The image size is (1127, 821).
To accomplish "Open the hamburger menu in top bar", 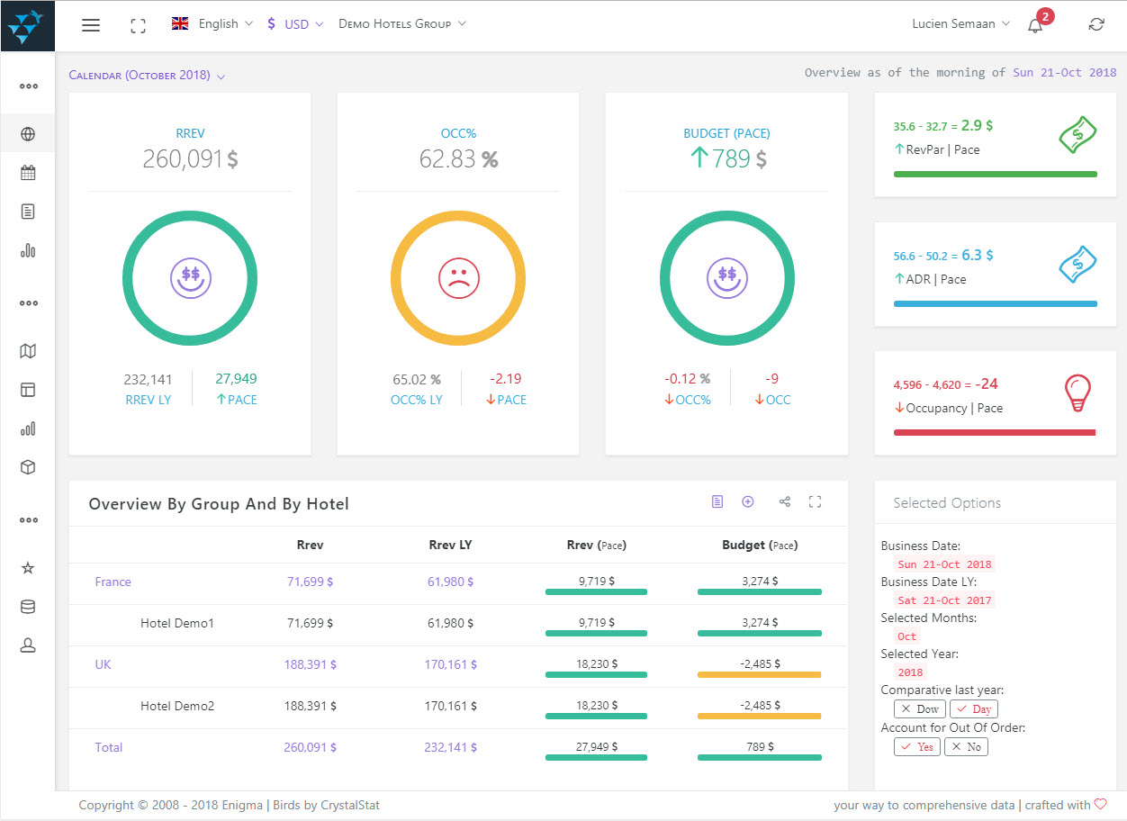I will (x=91, y=25).
